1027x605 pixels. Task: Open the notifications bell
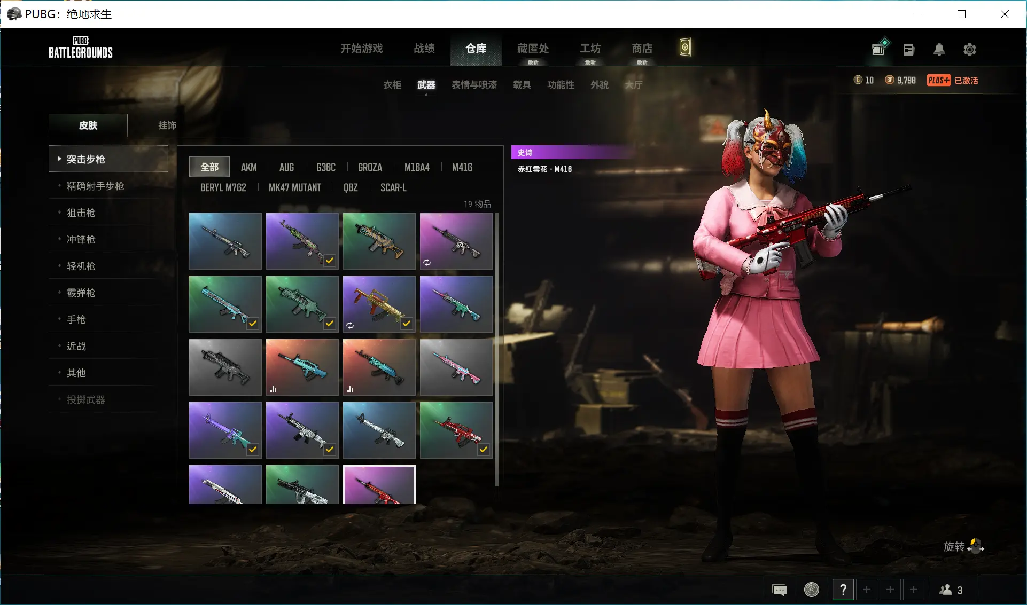939,50
